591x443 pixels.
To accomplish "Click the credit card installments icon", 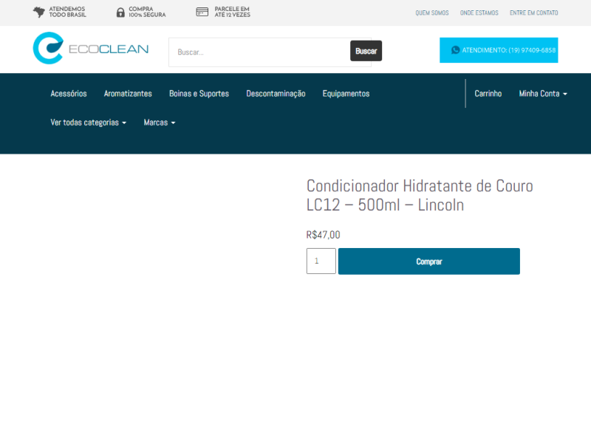I will [x=202, y=12].
